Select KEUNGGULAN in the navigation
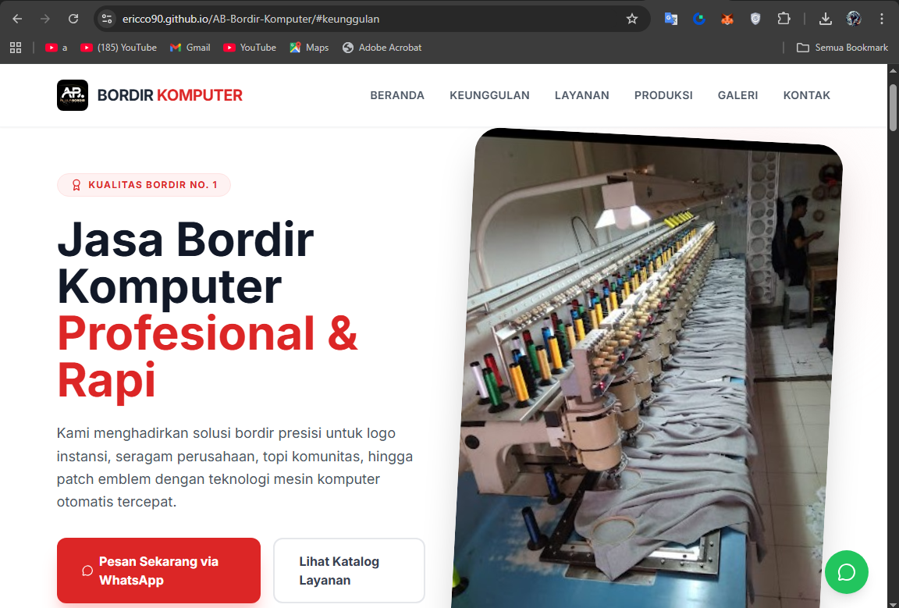899x608 pixels. pos(489,94)
